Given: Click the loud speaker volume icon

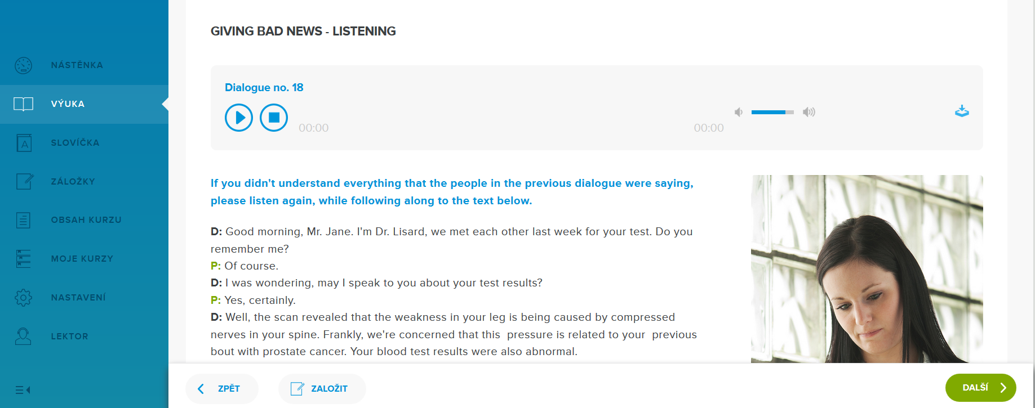Looking at the screenshot, I should [809, 112].
